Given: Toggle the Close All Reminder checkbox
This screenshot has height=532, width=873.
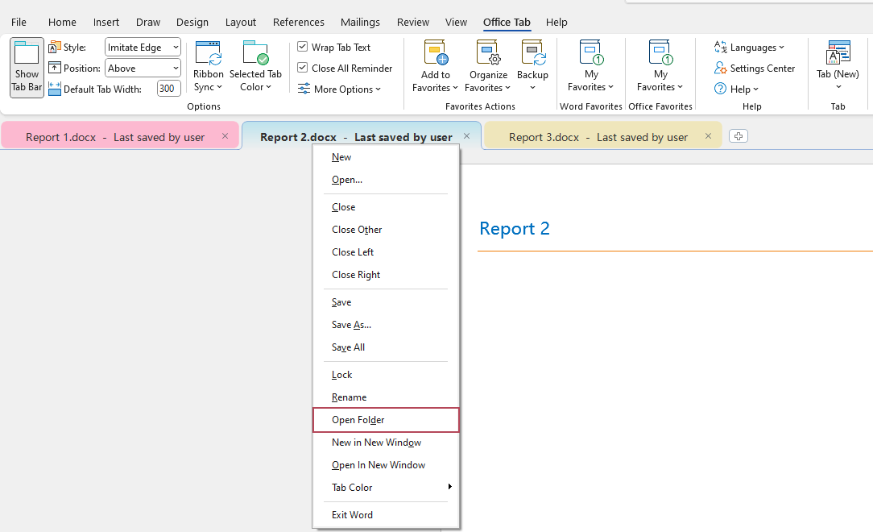Looking at the screenshot, I should point(303,69).
